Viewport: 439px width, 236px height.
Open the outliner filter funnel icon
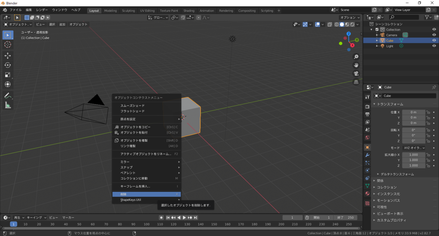pos(427,17)
